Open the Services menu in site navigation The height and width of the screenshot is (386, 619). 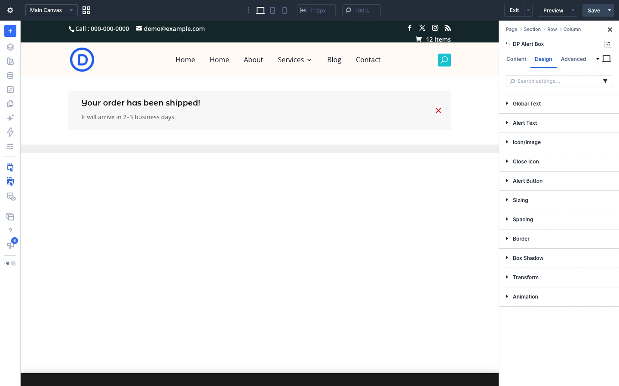click(x=294, y=60)
